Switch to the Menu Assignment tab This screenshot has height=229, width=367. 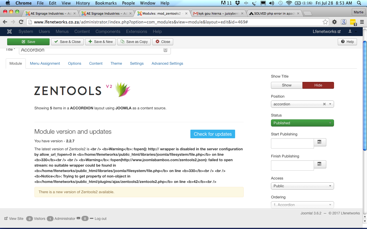coord(45,64)
